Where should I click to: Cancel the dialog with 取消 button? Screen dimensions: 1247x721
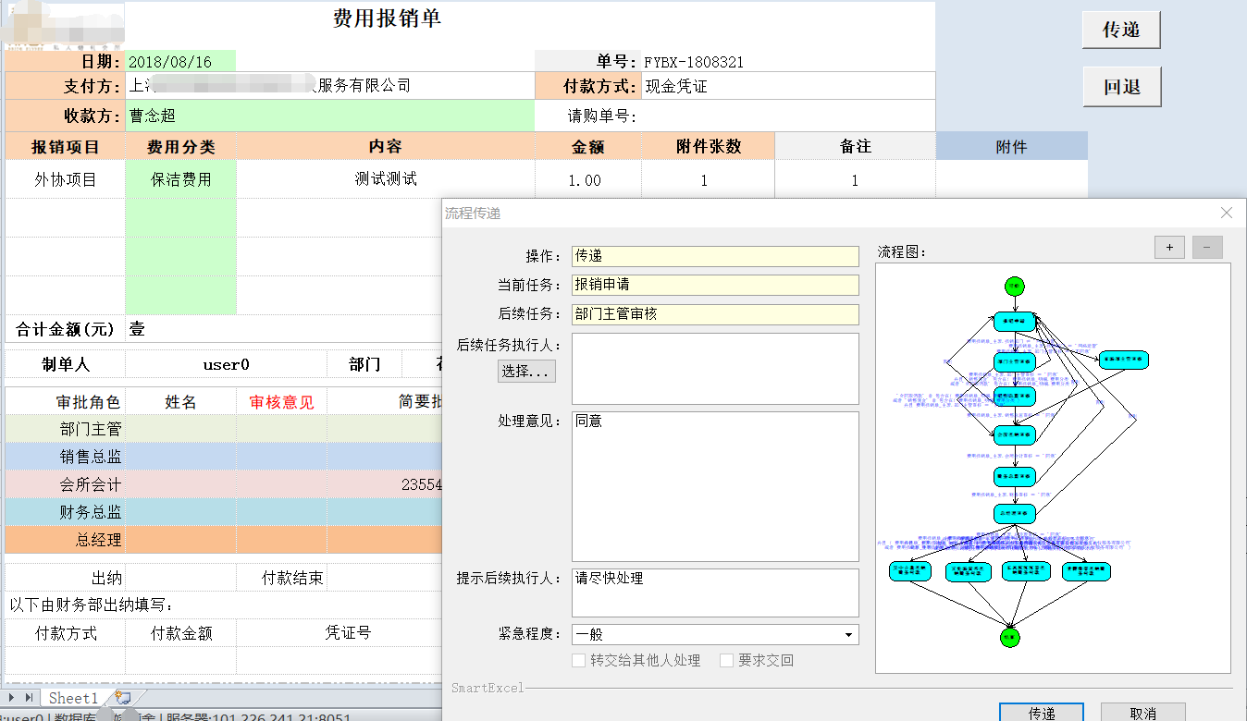1142,713
